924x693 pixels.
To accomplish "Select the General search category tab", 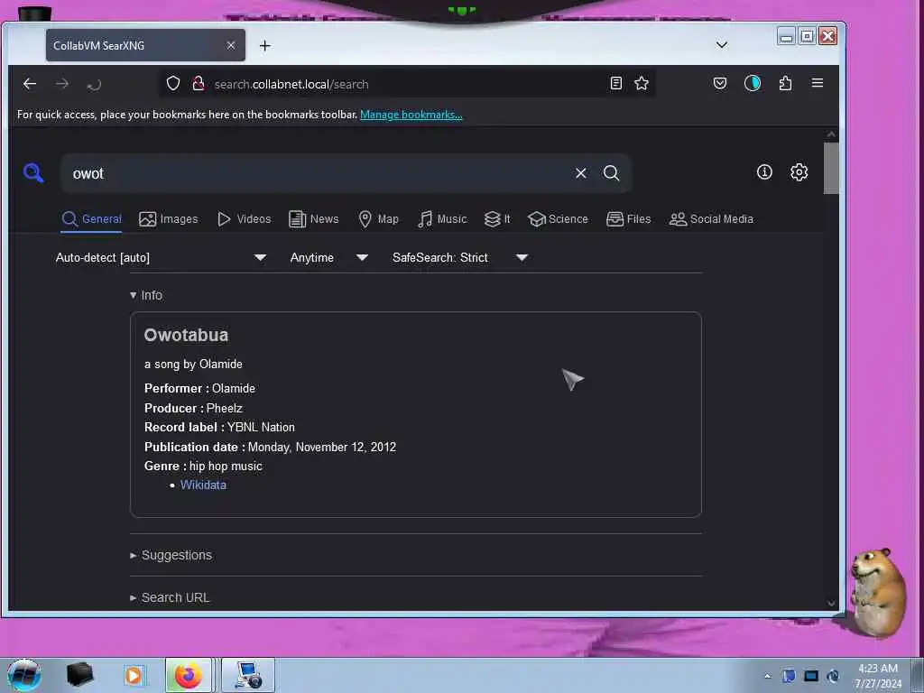I will pos(91,219).
